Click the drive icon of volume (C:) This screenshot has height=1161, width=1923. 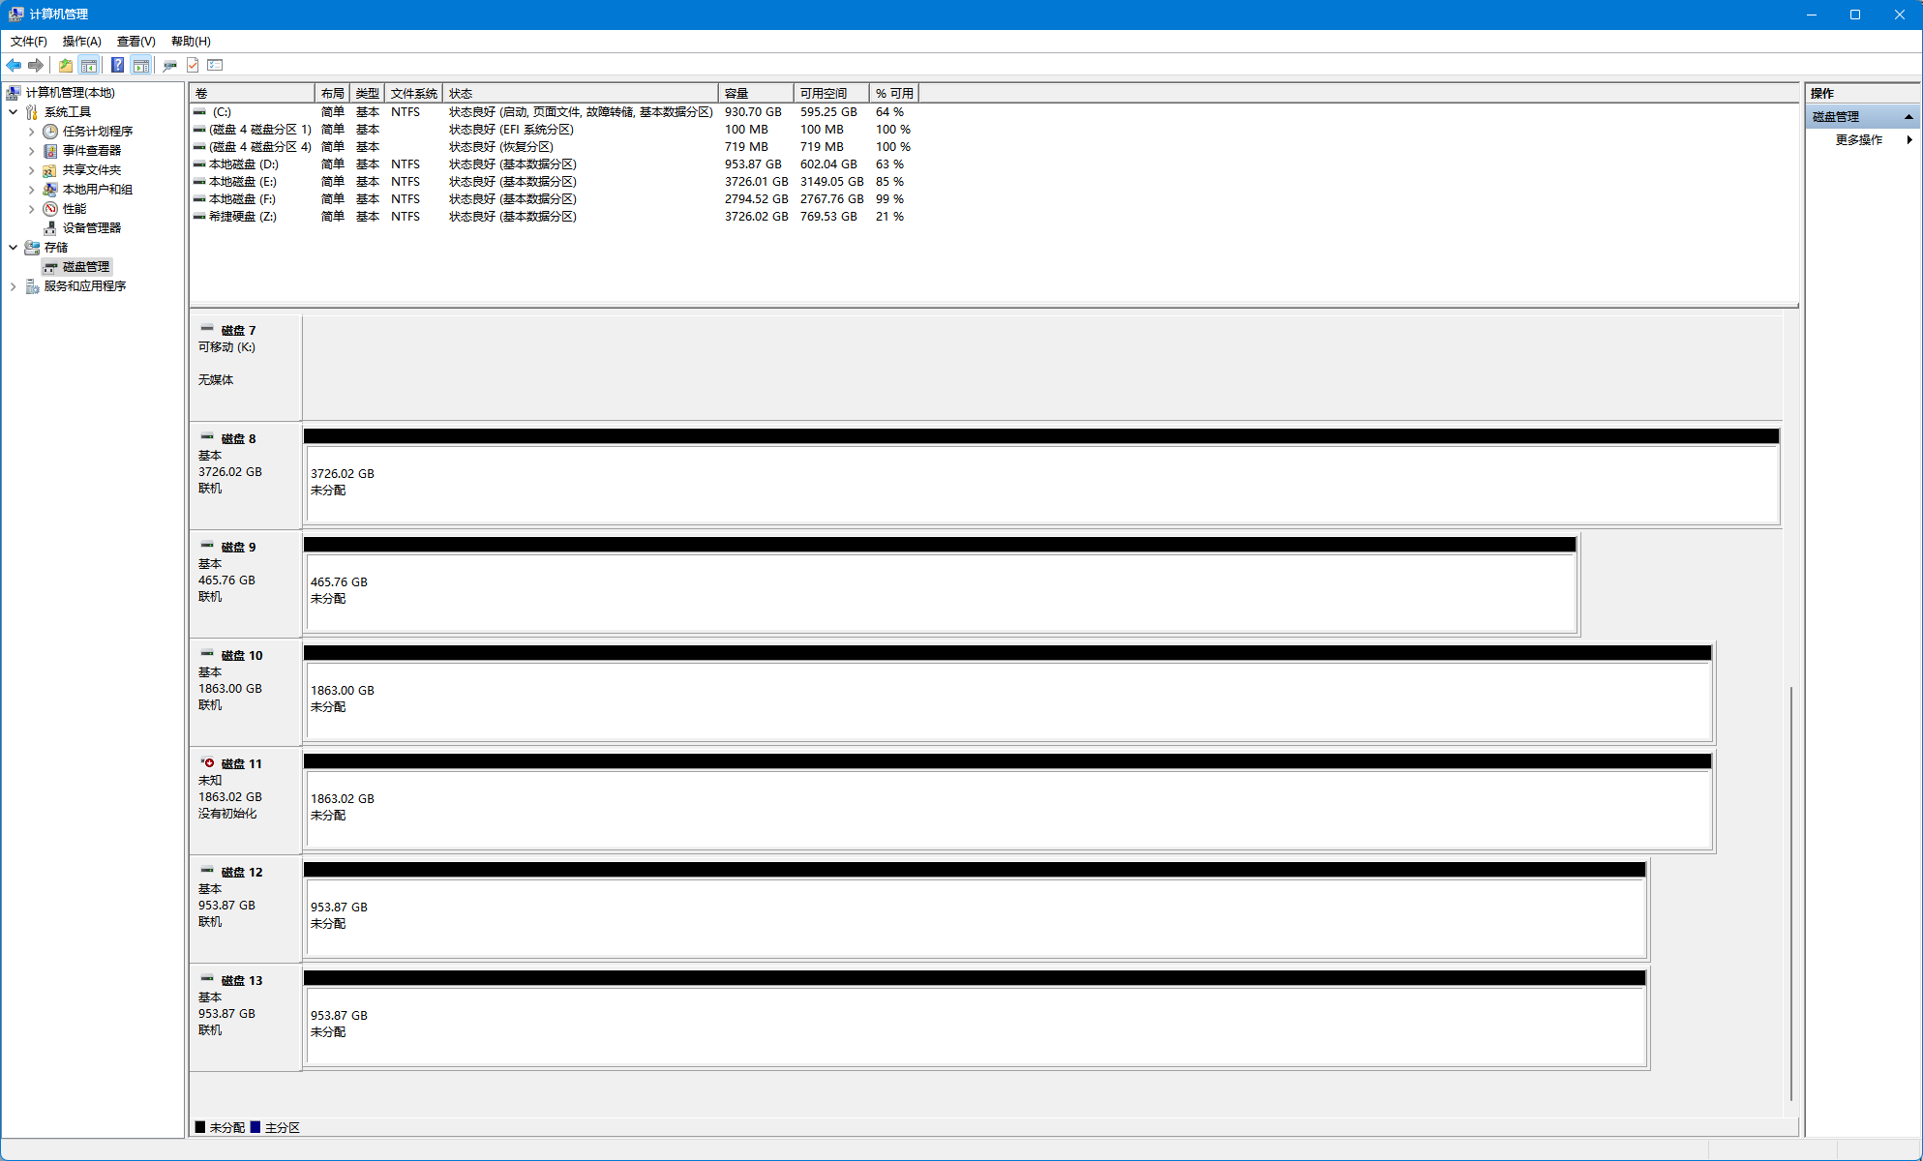199,112
